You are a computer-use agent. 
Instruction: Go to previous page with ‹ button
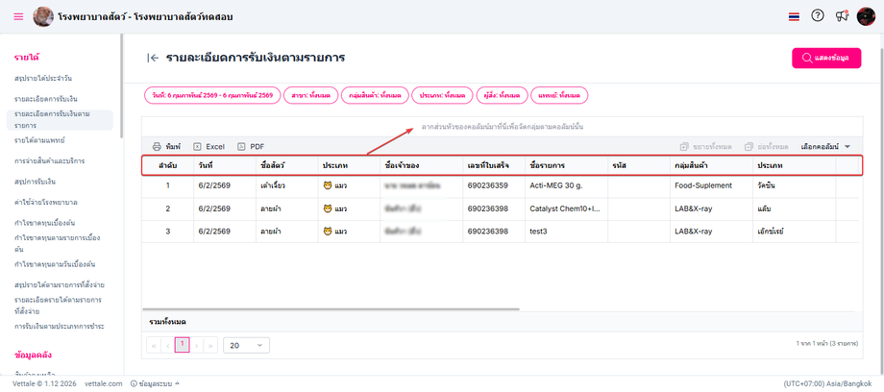click(x=168, y=345)
